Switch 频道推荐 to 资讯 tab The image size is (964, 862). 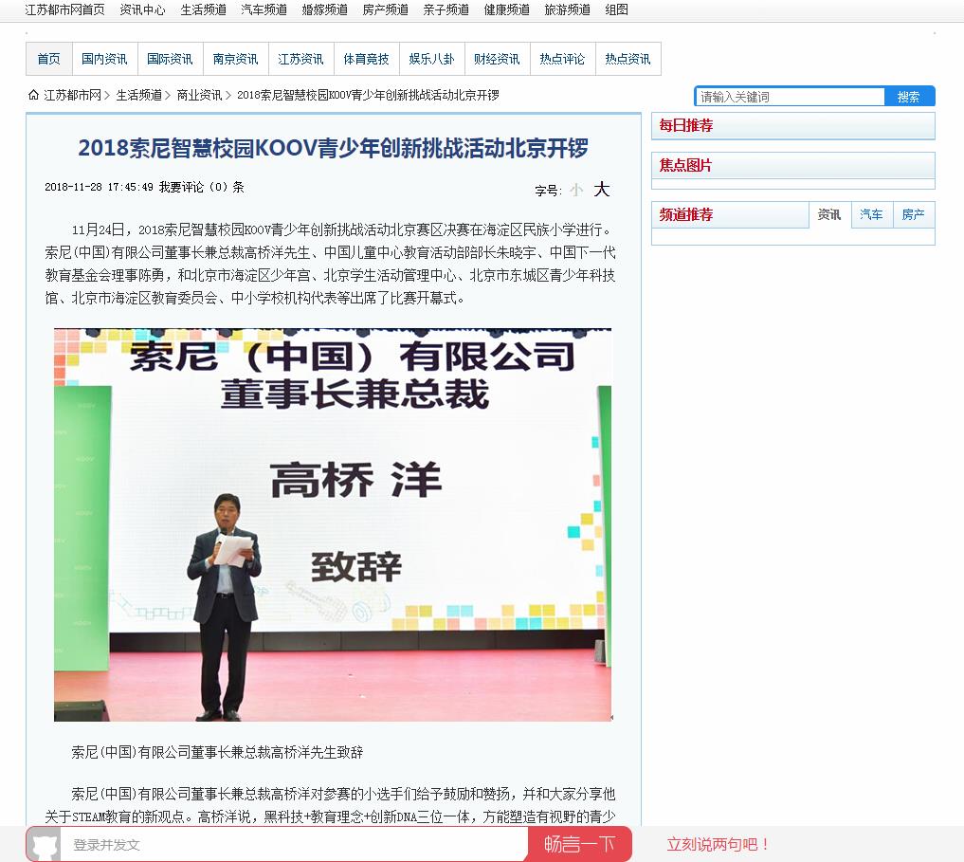coord(829,214)
